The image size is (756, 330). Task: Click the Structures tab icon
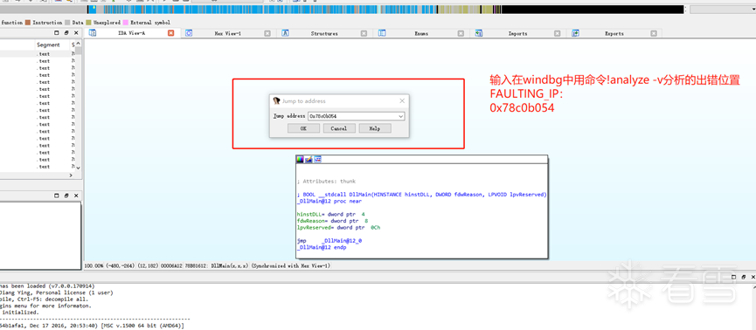[x=286, y=33]
